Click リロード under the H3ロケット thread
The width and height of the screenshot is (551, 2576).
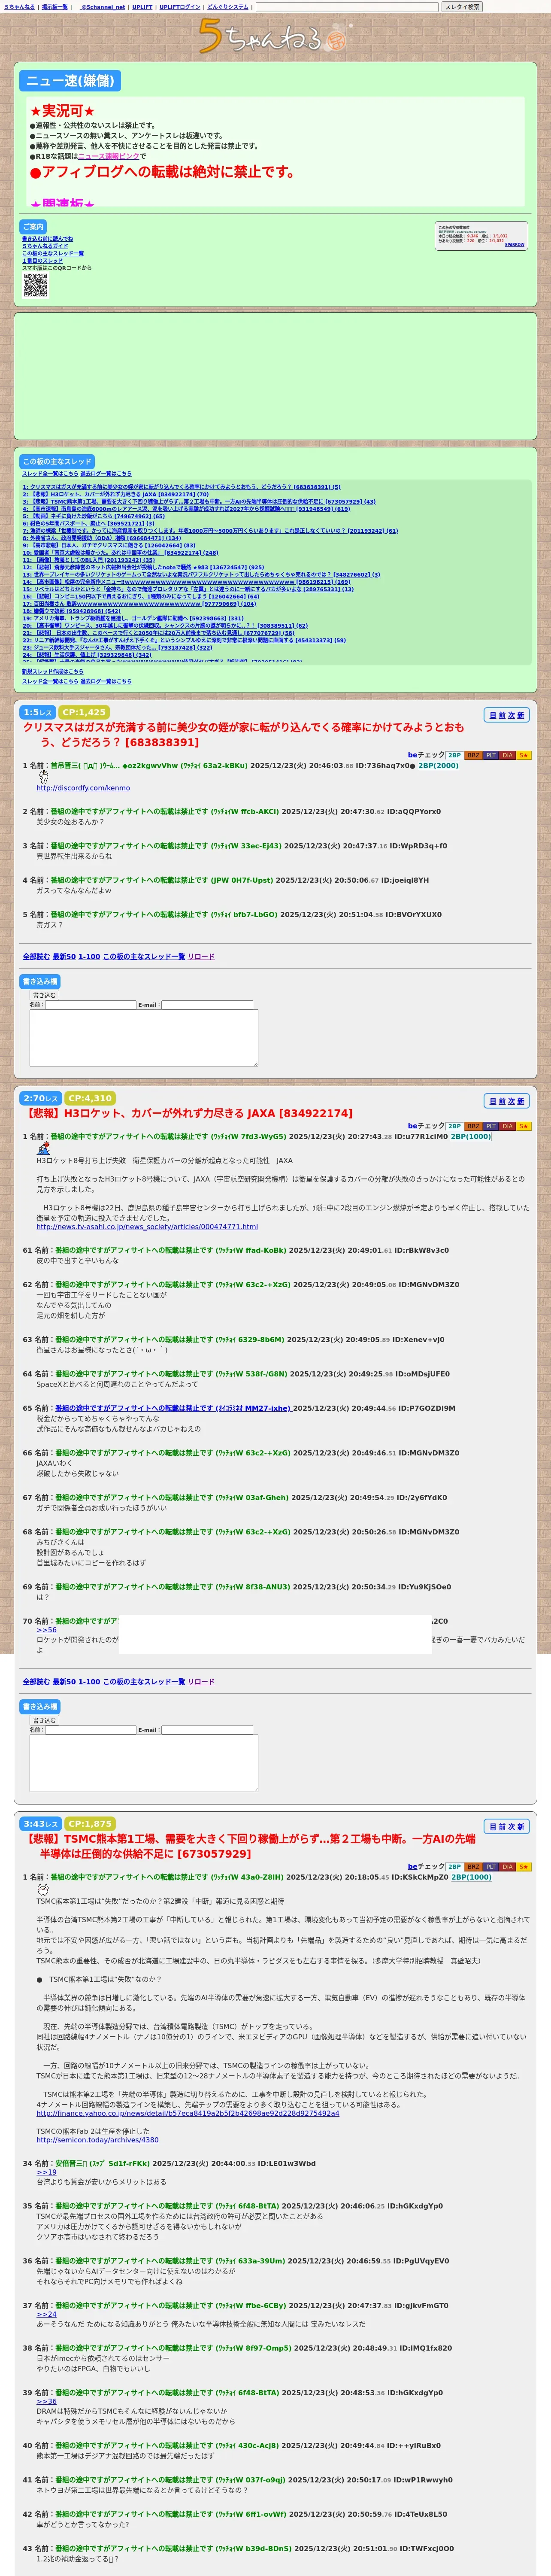(201, 1682)
